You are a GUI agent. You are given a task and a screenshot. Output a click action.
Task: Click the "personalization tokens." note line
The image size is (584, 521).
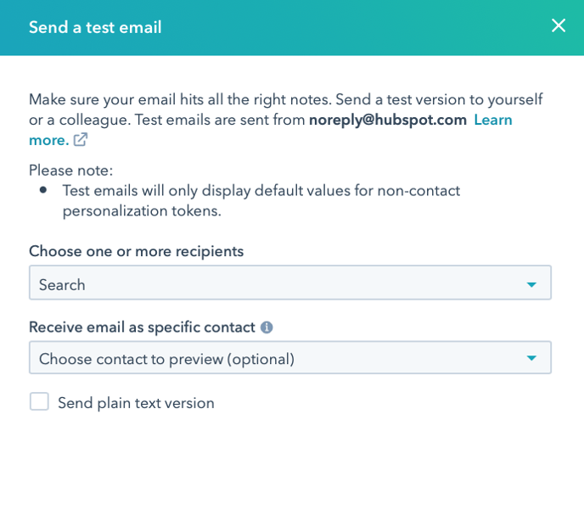(142, 211)
